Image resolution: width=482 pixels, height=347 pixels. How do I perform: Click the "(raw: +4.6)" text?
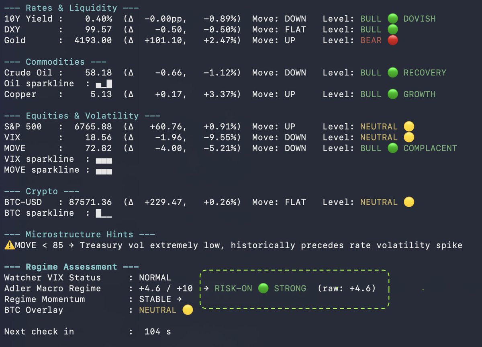[347, 288]
